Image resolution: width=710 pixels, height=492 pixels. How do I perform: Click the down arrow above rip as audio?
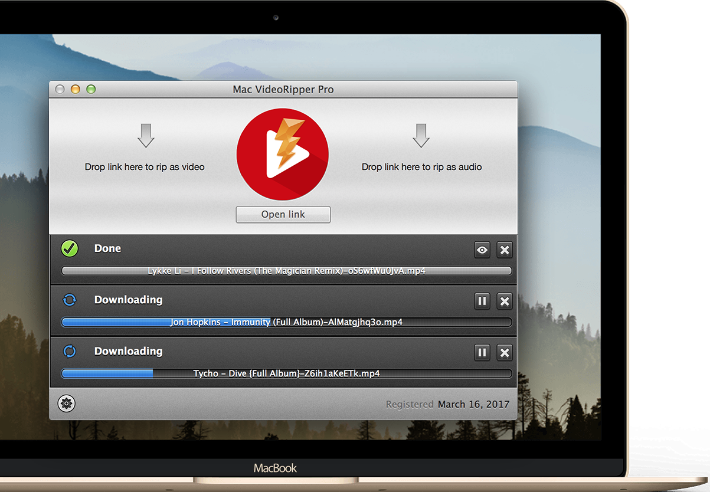pyautogui.click(x=421, y=135)
